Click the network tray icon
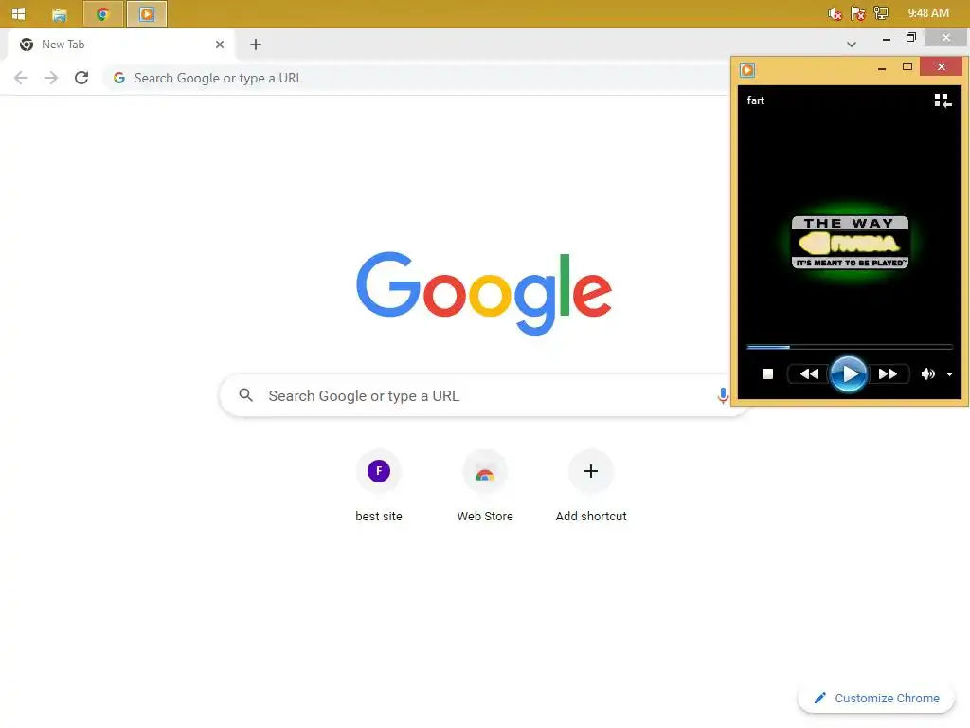 tap(881, 13)
